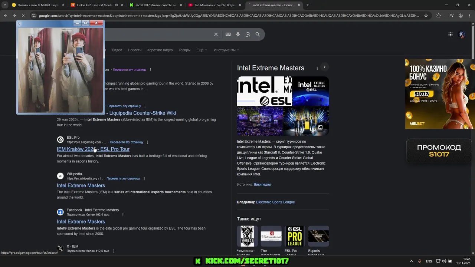This screenshot has width=475, height=267.
Task: Open Chrome extensions puzzle icon
Action: click(x=438, y=16)
